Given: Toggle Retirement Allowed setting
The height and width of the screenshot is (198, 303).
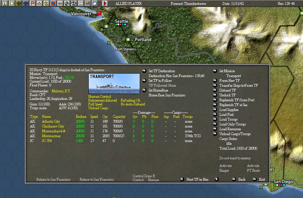Looking at the screenshot, I should [102, 100].
